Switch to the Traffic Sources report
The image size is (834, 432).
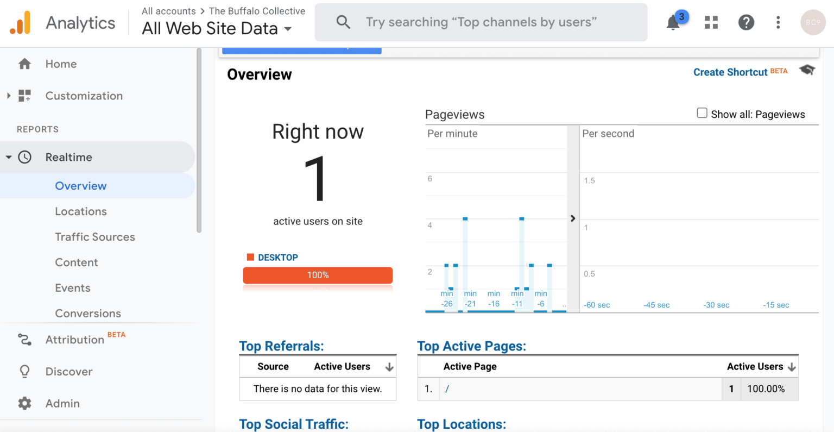pos(94,237)
